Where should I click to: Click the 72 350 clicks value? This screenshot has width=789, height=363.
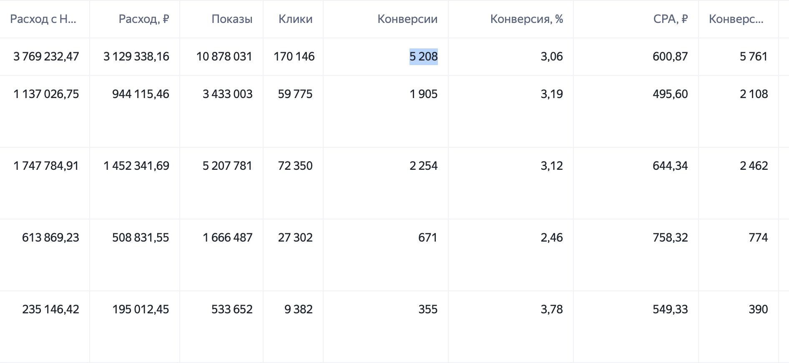tap(295, 166)
